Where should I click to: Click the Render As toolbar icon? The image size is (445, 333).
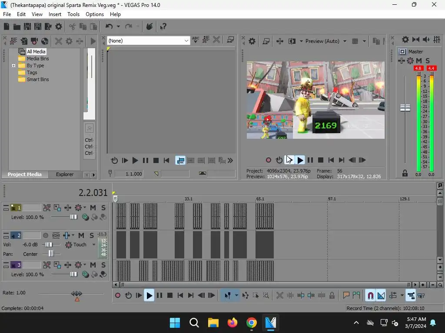pos(48,26)
